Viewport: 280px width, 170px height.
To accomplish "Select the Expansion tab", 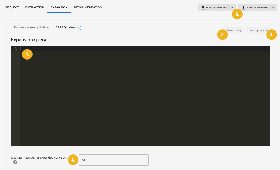I will coord(59,7).
